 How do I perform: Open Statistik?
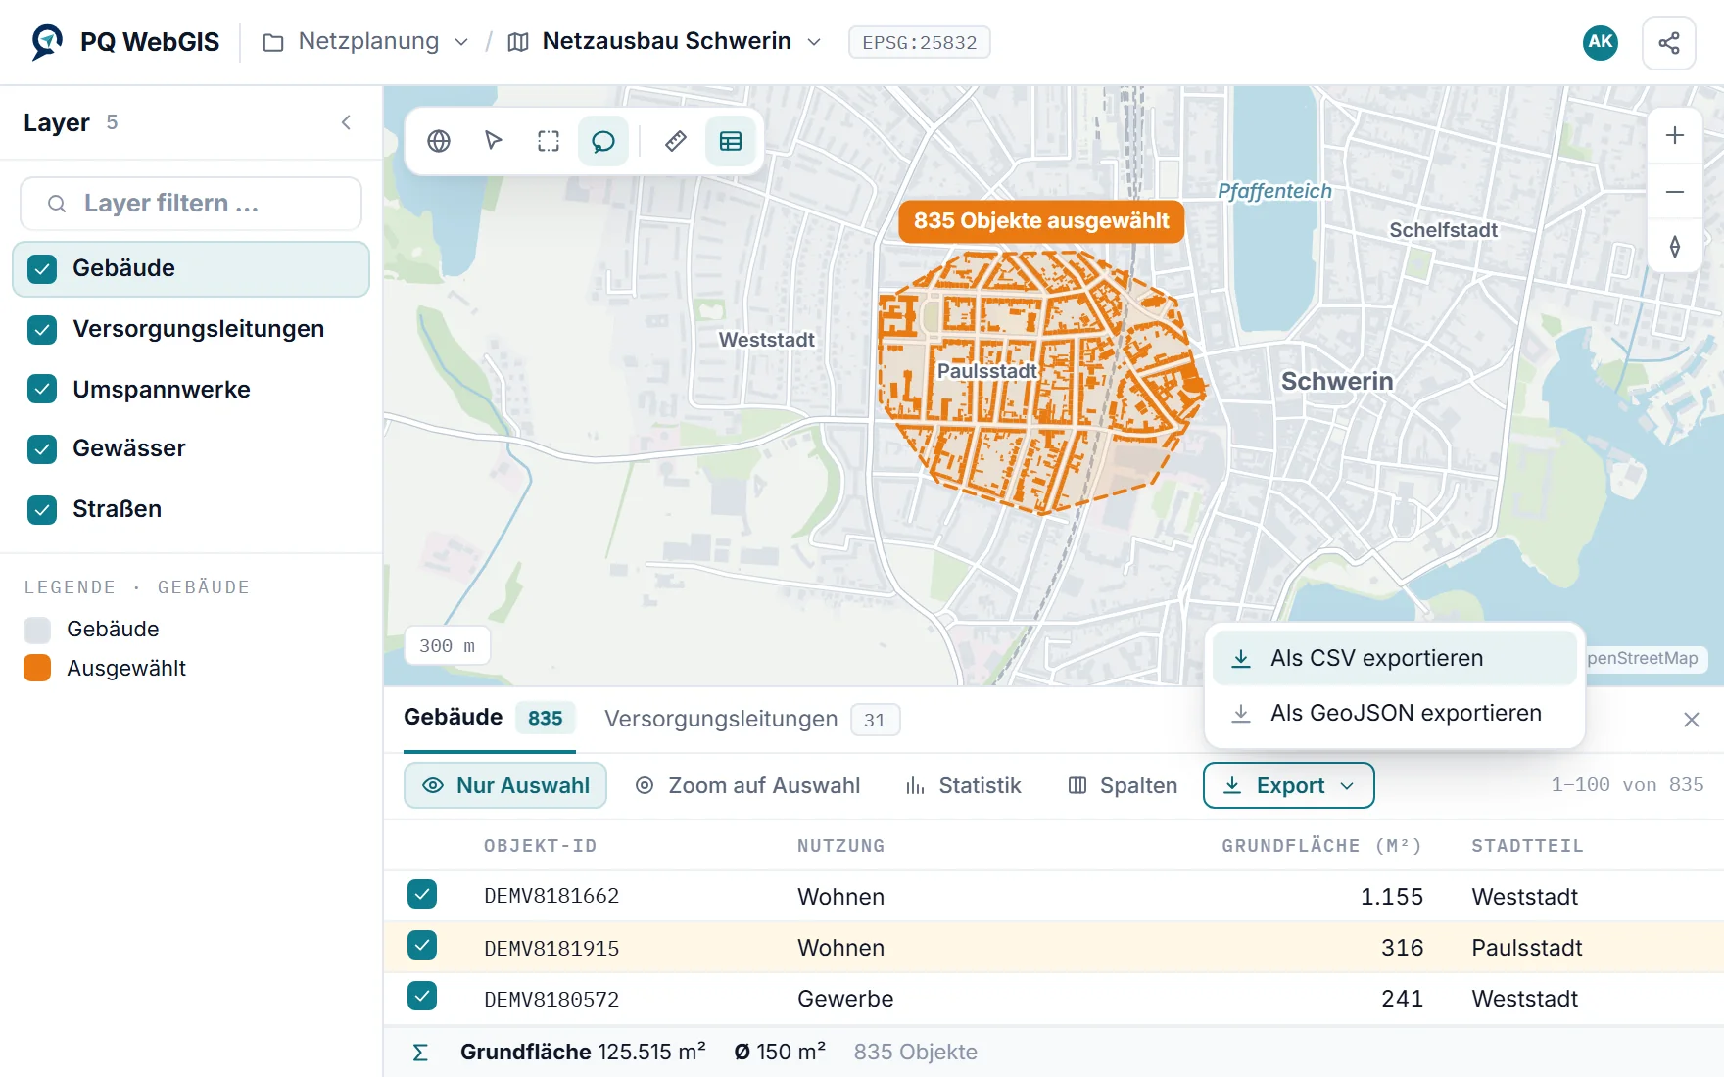point(963,785)
